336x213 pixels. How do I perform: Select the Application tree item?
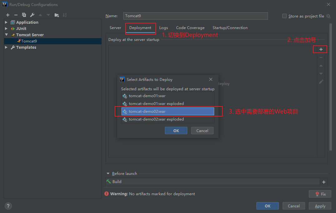tap(53, 22)
